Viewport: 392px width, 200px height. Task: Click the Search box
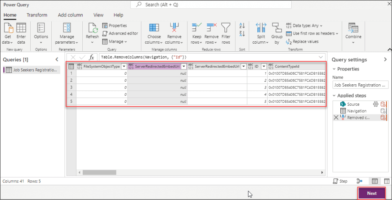211,5
